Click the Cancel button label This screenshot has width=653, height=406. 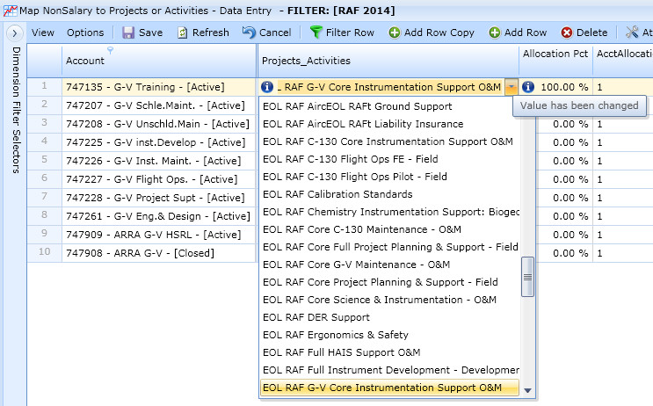pyautogui.click(x=275, y=33)
